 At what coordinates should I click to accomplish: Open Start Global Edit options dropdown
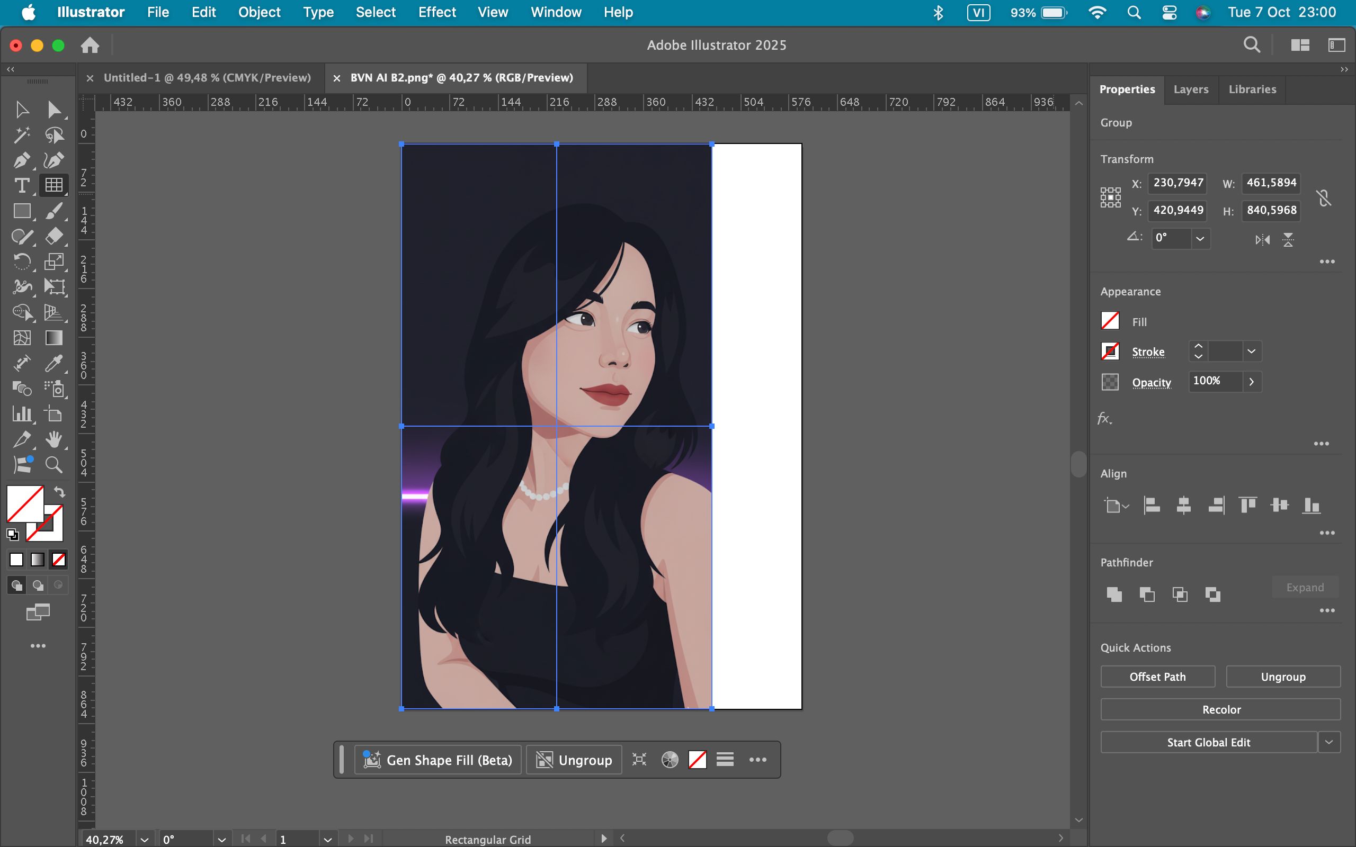[x=1328, y=742]
